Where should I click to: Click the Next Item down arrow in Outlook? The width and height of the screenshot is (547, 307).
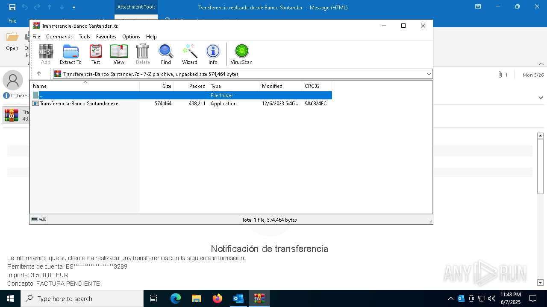pyautogui.click(x=62, y=7)
